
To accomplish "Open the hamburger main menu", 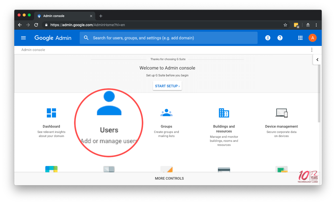I will (x=23, y=38).
